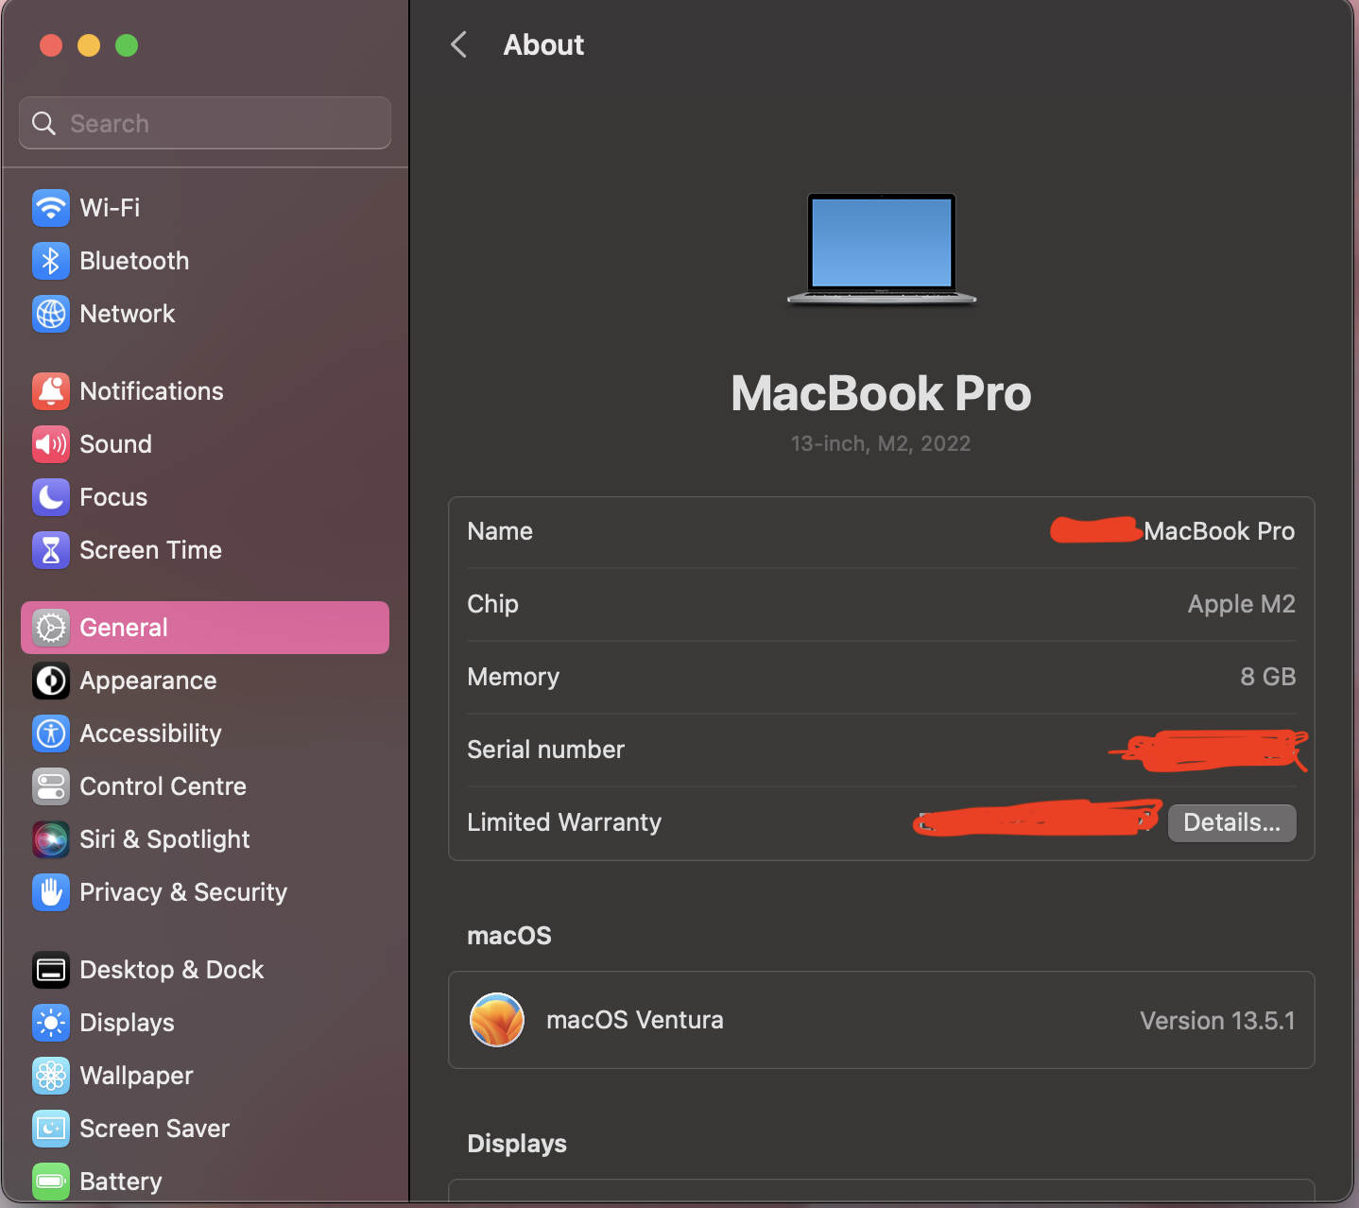Click the Chip row label
1359x1208 pixels.
tap(492, 604)
